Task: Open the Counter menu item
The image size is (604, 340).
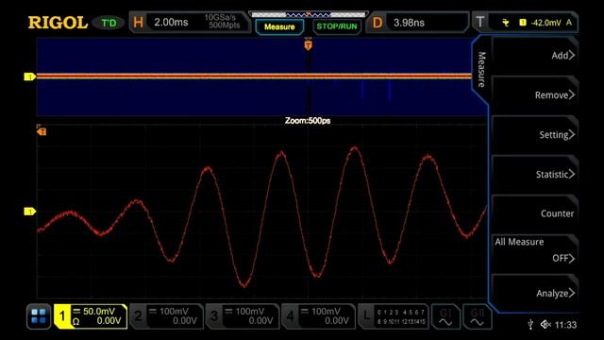Action: tap(535, 213)
